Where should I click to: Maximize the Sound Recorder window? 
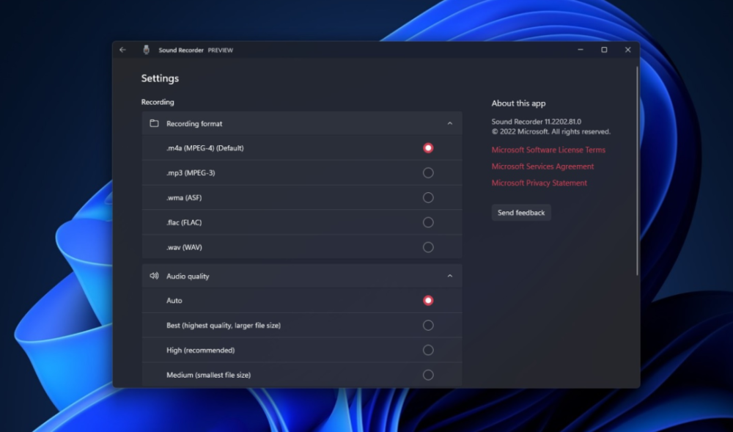(x=604, y=50)
